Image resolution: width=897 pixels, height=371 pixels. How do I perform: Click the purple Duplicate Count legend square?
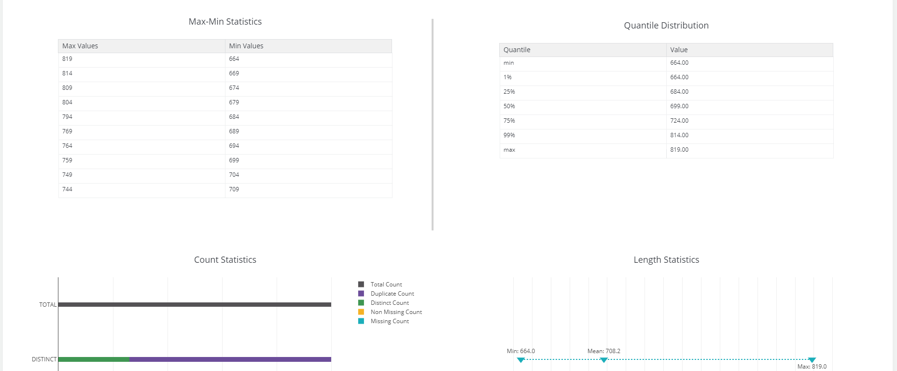click(361, 294)
